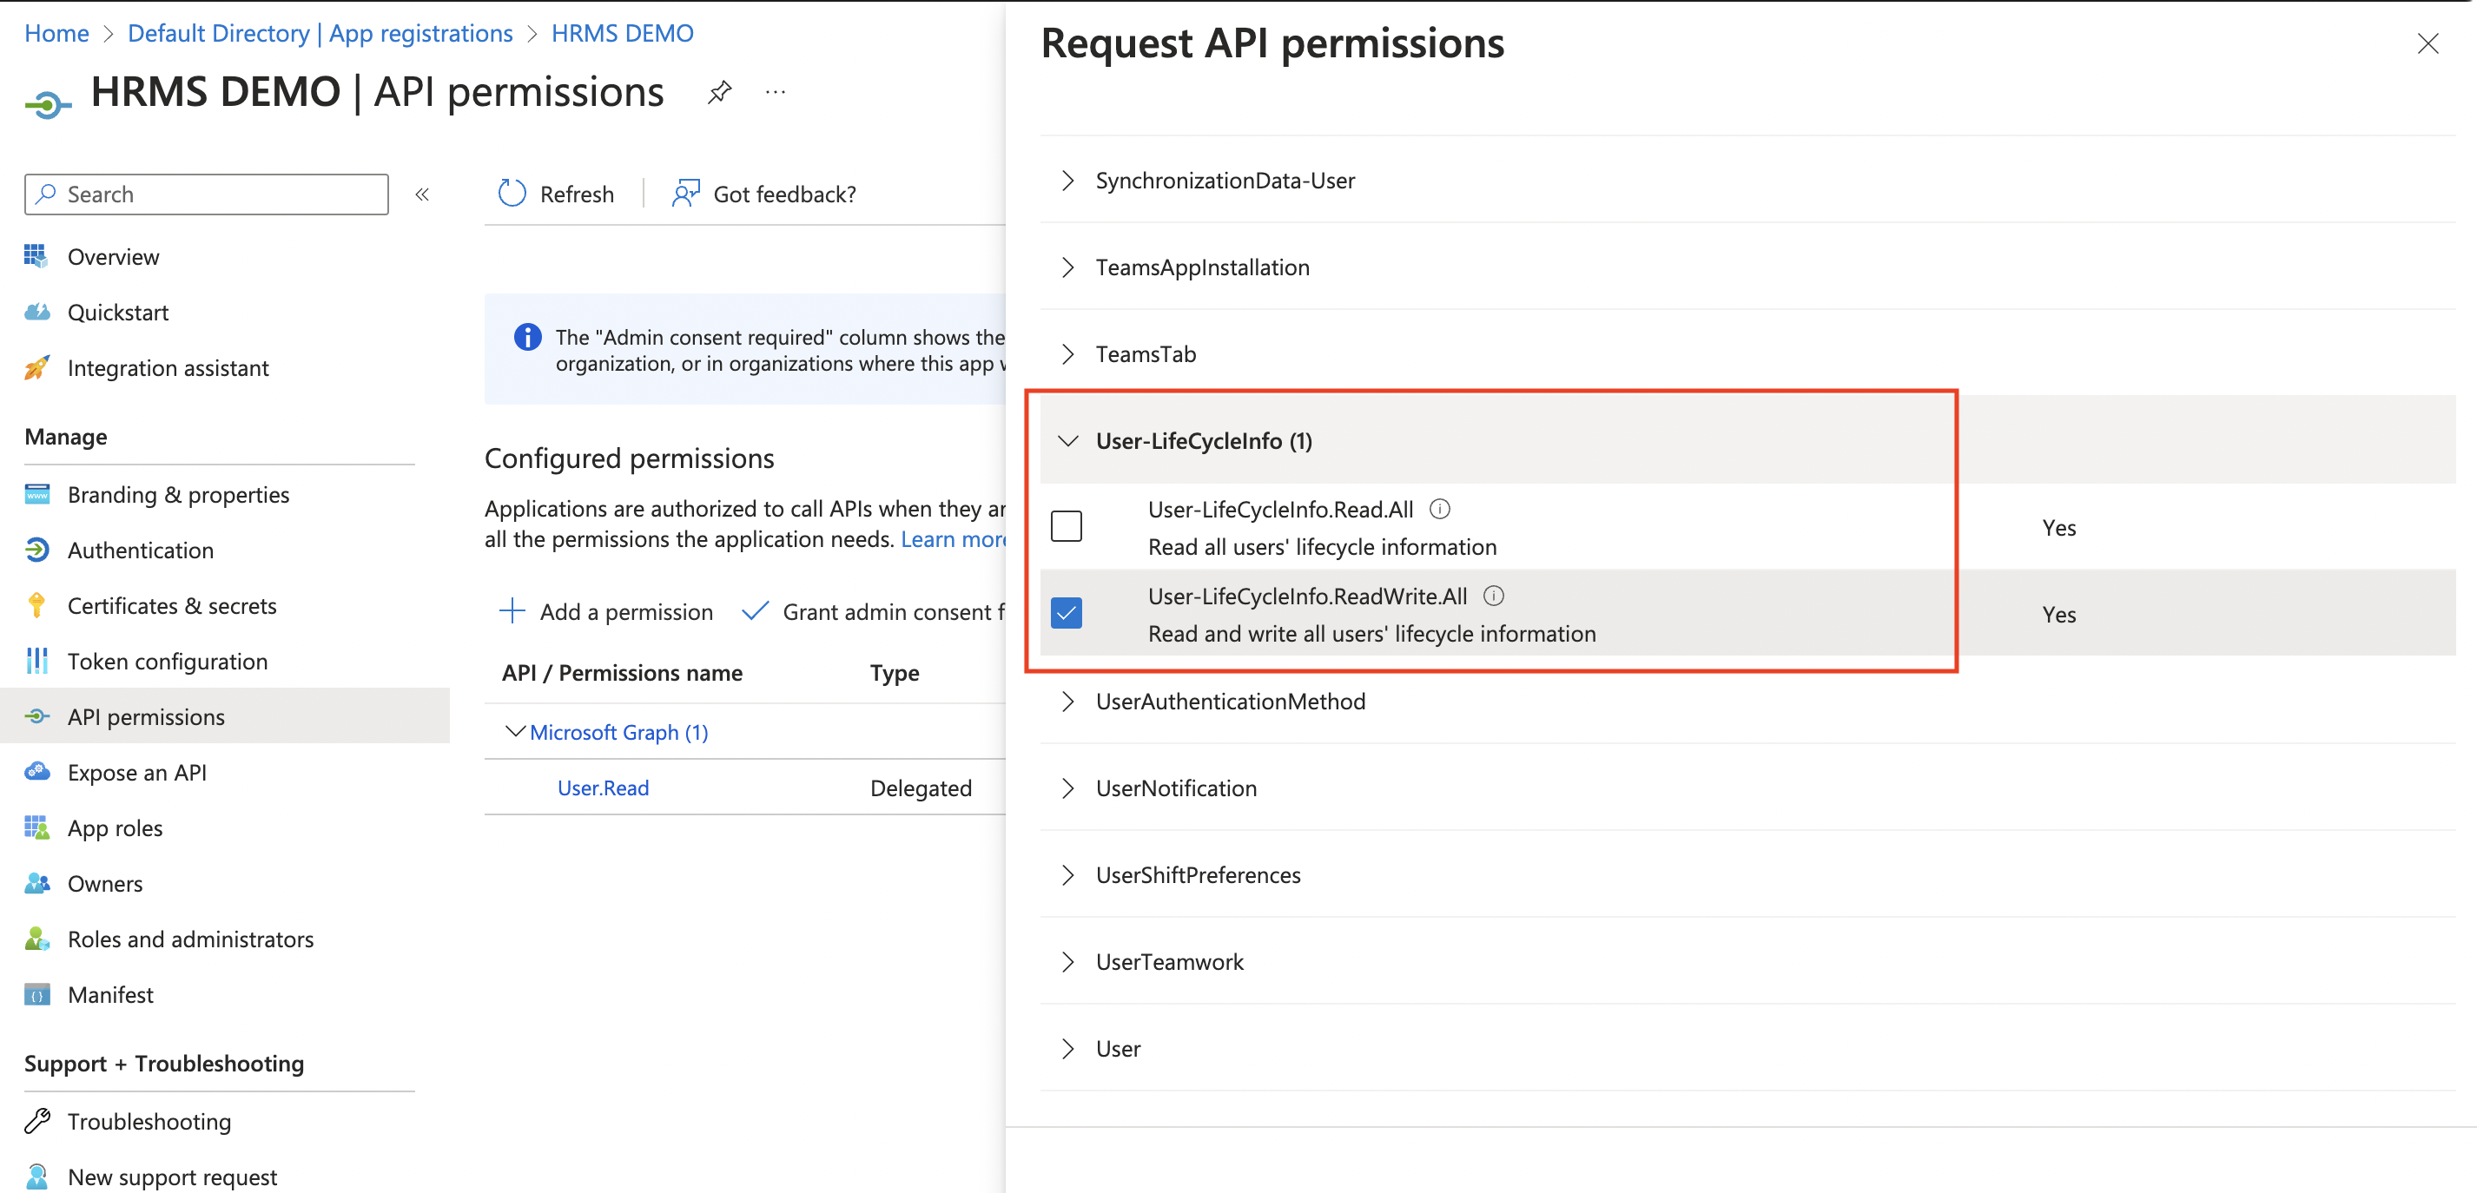Collapse the Microsoft Graph (1) row
Image resolution: width=2477 pixels, height=1193 pixels.
click(515, 732)
